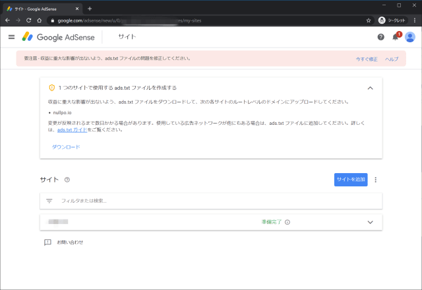Open the three-dot options next to サイトを追加

[376, 180]
